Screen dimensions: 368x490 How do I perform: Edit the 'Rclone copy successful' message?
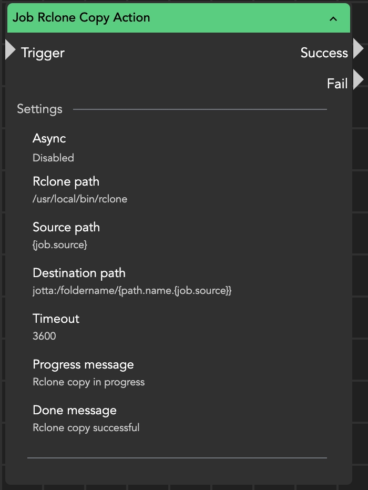tap(86, 427)
